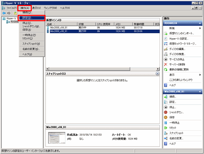Click the horizontal scrollbar thumb in VM list
Screen dimensions: 204x154
tap(90, 69)
